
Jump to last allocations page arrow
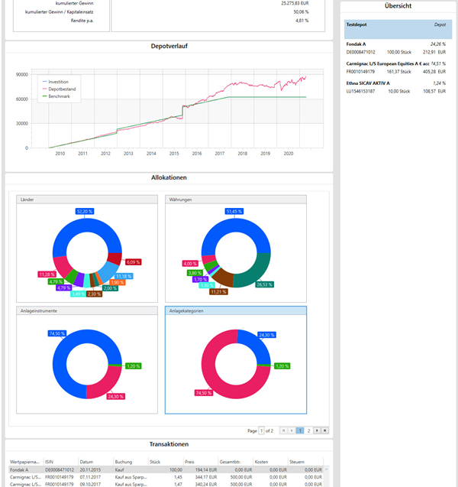(x=325, y=430)
